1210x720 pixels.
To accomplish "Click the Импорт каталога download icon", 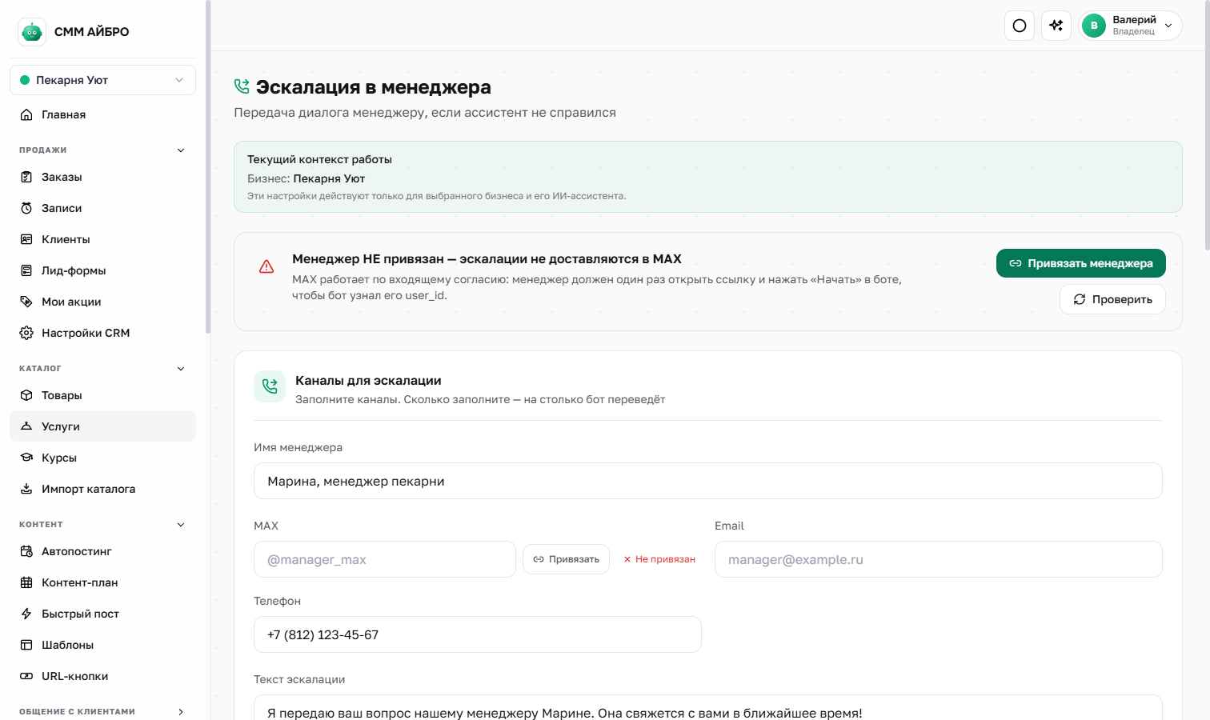I will [26, 489].
